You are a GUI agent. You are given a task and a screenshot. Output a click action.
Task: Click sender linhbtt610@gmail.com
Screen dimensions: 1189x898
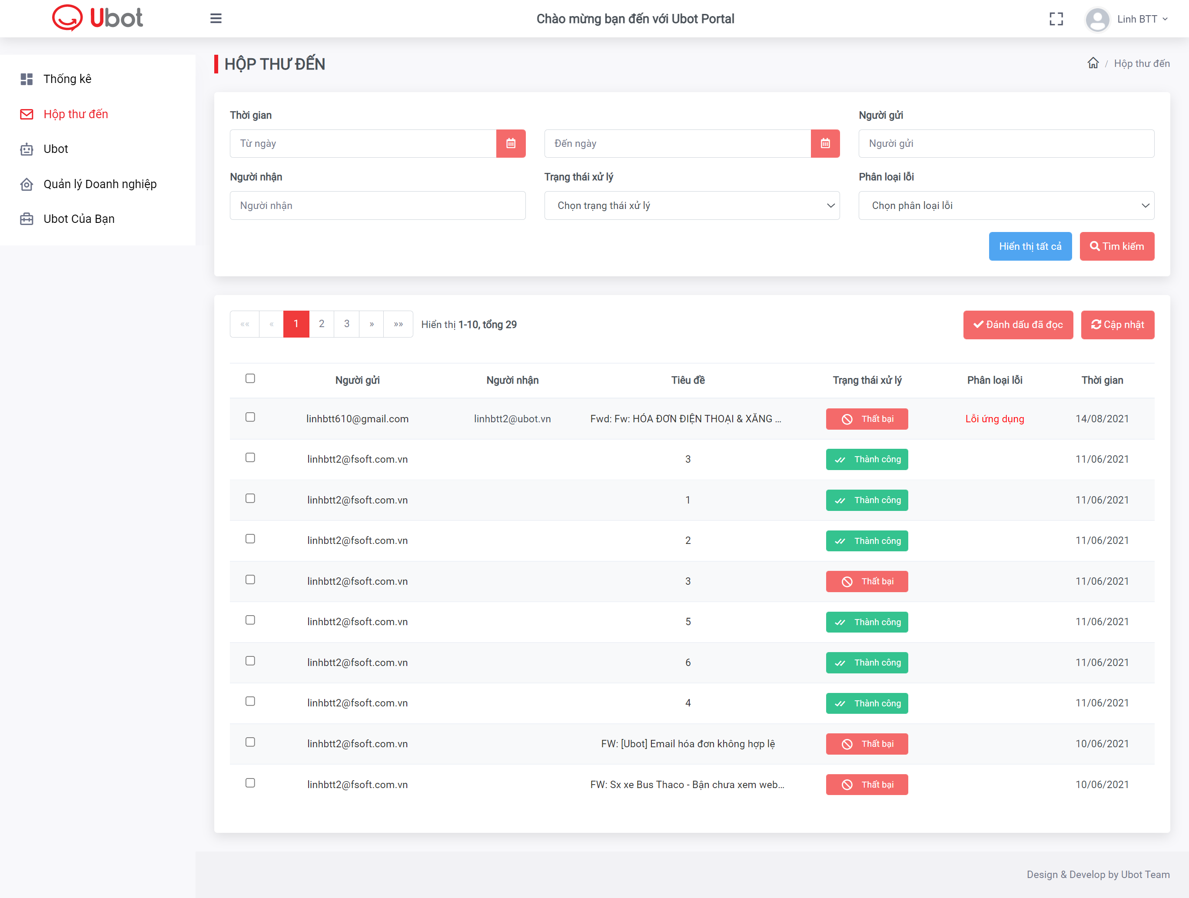pos(358,419)
